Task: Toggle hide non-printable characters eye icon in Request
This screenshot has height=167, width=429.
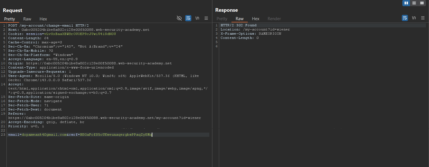Action: [x=179, y=18]
